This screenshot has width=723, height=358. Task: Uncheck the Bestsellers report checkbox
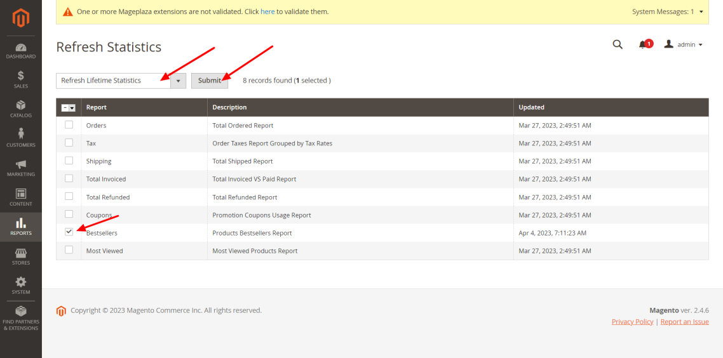point(69,232)
